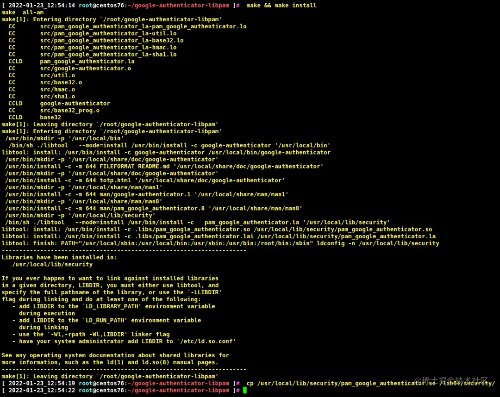This screenshot has height=397, width=500.
Task: Click the final 'Leaving directory' make line
Action: tap(110, 377)
